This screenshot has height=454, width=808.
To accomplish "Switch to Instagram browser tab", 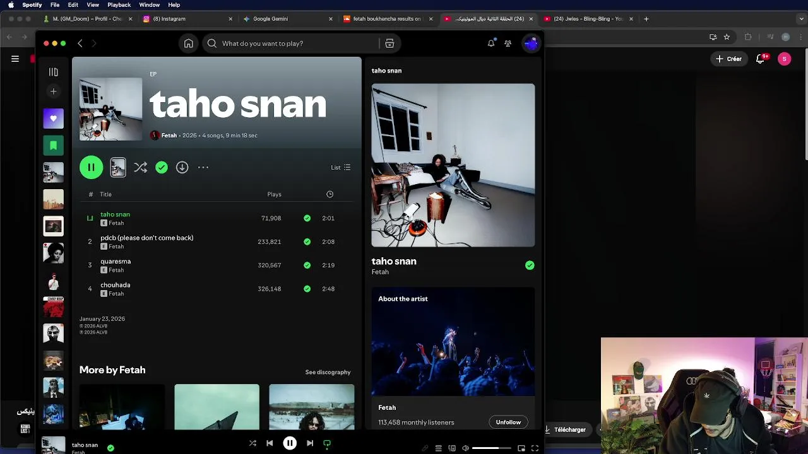I will (x=187, y=19).
